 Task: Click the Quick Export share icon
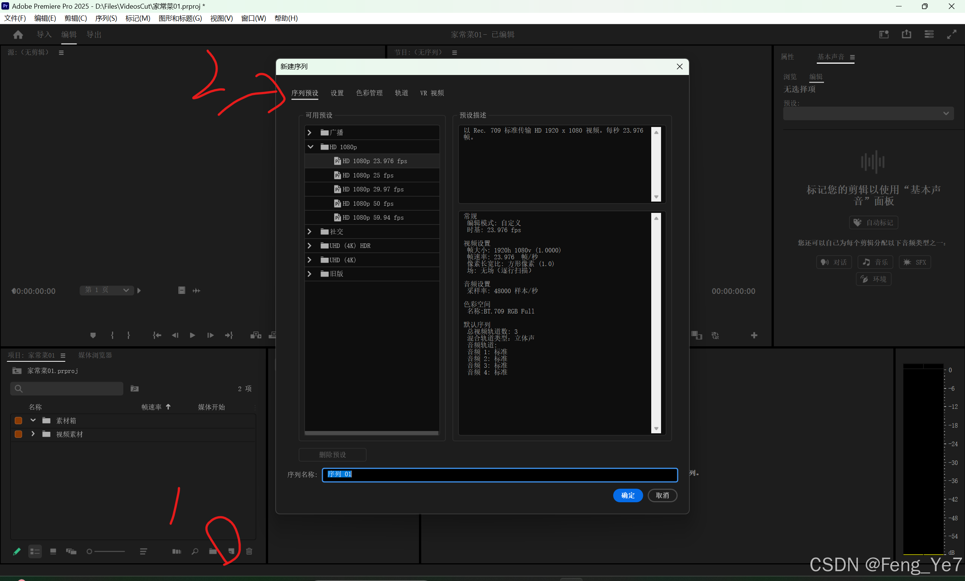906,34
